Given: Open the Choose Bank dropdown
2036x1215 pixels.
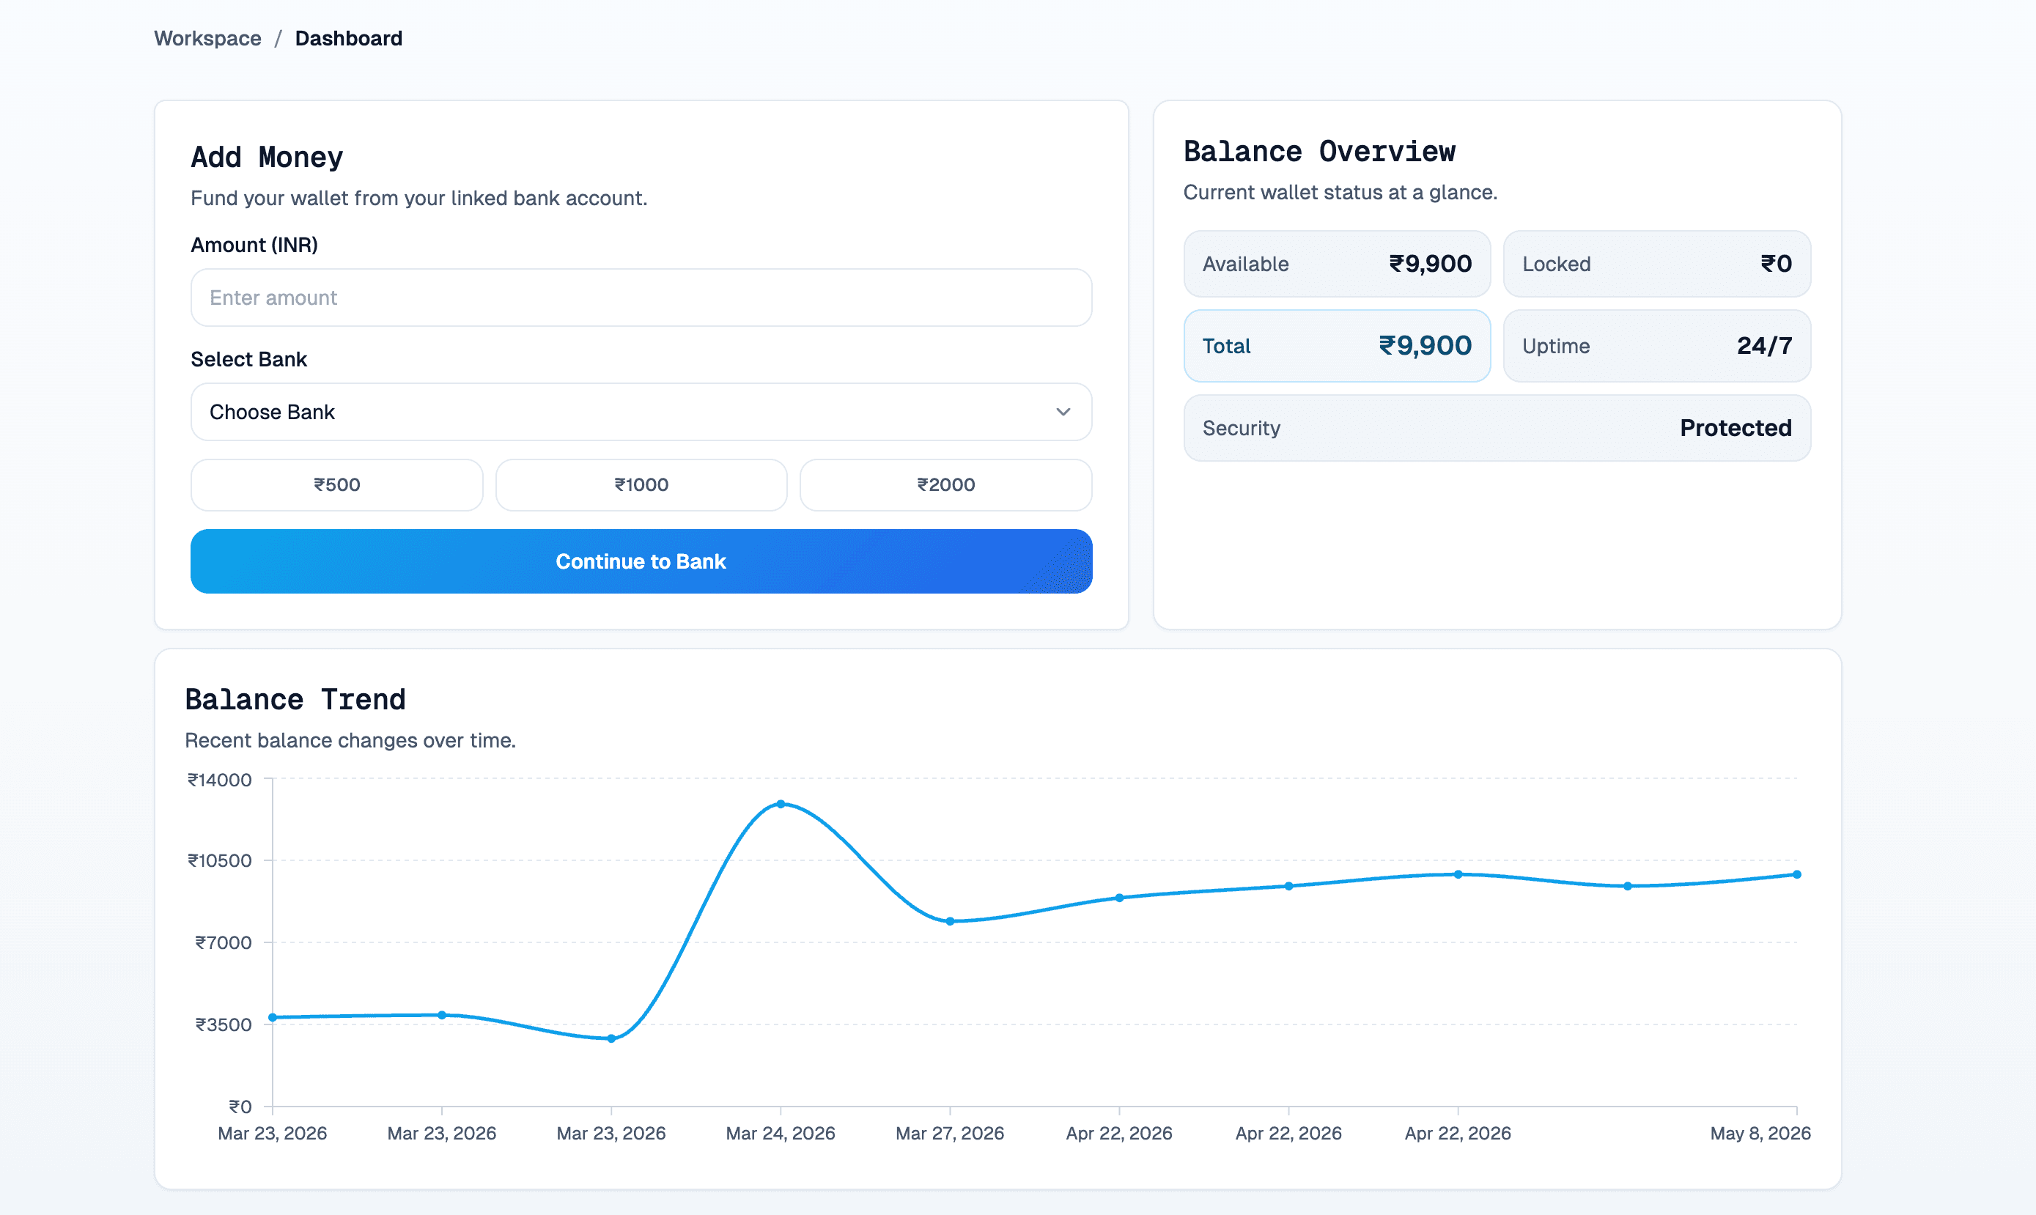Looking at the screenshot, I should pyautogui.click(x=641, y=412).
